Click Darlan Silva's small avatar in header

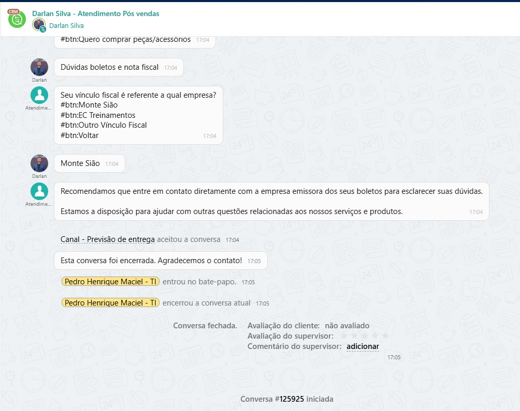pyautogui.click(x=39, y=24)
